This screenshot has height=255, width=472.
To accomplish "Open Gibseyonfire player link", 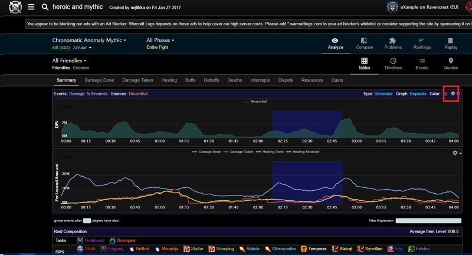I will click(x=284, y=249).
